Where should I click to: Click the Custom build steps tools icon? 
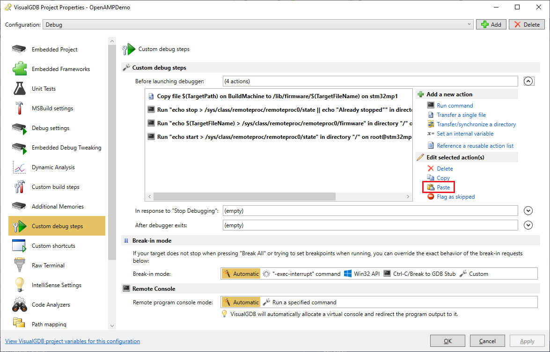coord(19,187)
